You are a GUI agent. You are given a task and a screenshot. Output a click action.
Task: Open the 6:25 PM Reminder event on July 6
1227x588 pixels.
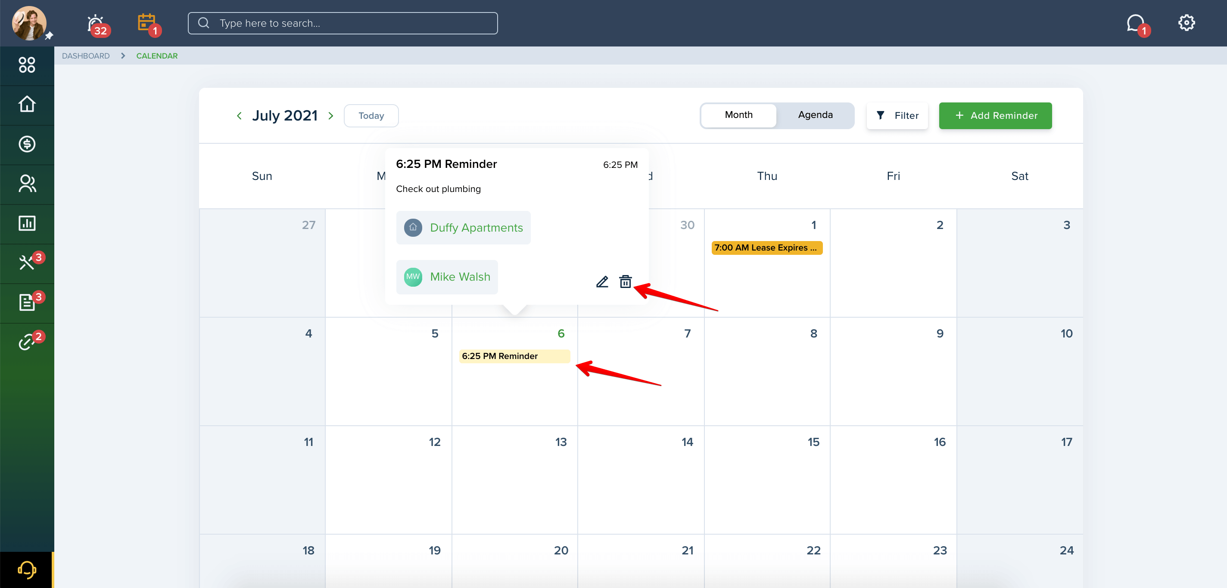pyautogui.click(x=514, y=356)
